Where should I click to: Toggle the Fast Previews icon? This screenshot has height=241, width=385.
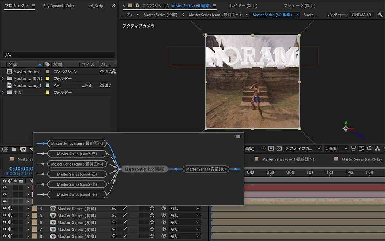point(361,148)
